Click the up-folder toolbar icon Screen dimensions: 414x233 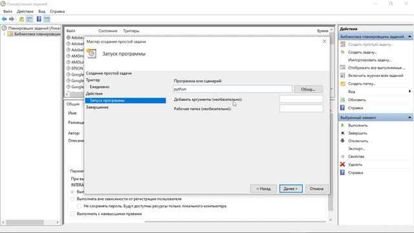click(x=21, y=19)
